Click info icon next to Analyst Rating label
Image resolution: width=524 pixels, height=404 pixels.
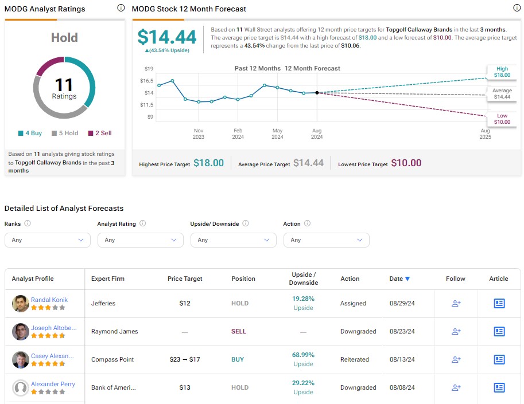click(142, 223)
